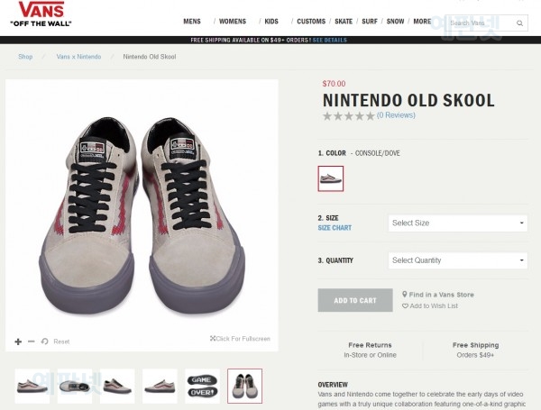Open the Skate menu

coord(344,22)
